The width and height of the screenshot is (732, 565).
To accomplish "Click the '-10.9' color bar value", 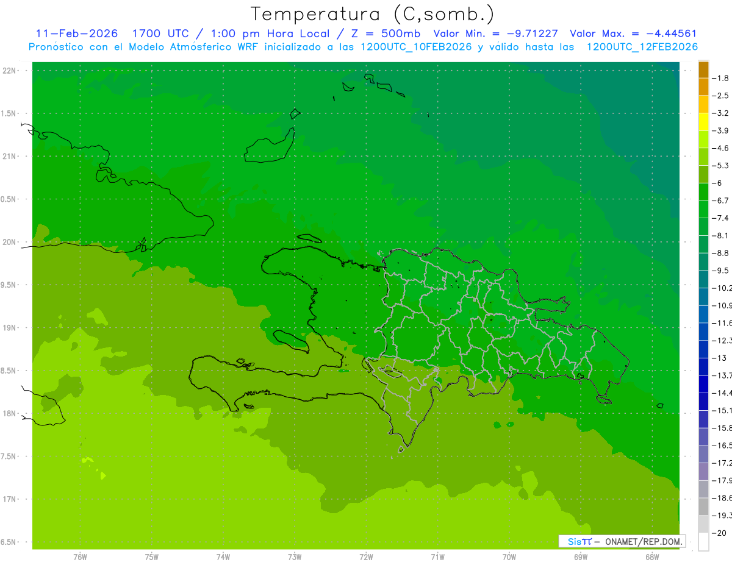I will pyautogui.click(x=722, y=305).
